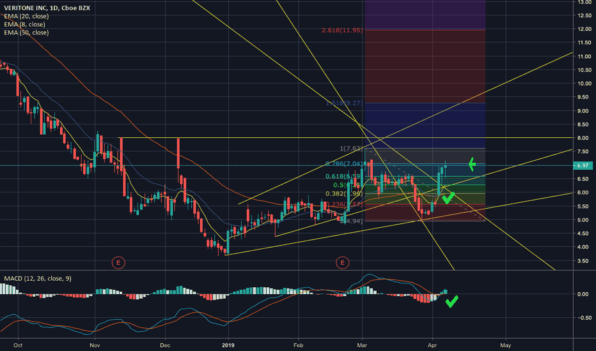Click the 2019 label on time axis

[228, 345]
